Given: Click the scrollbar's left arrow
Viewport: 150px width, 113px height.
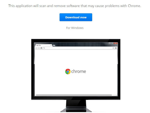Looking at the screenshot, I should 35,95.
